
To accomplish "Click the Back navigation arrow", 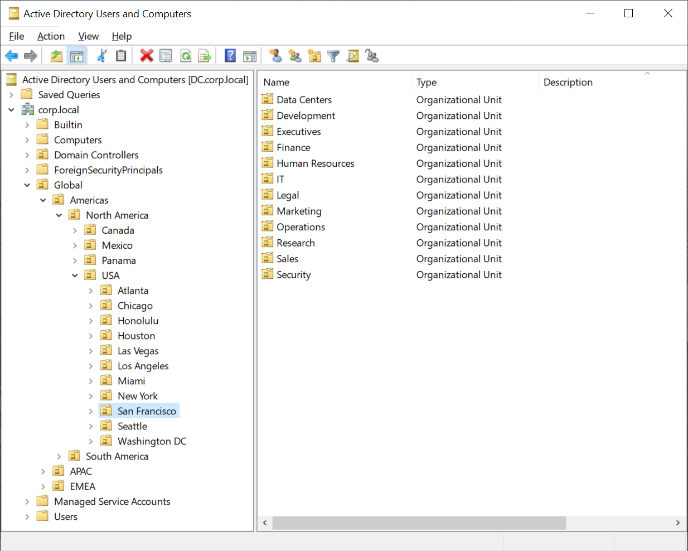I will (11, 56).
